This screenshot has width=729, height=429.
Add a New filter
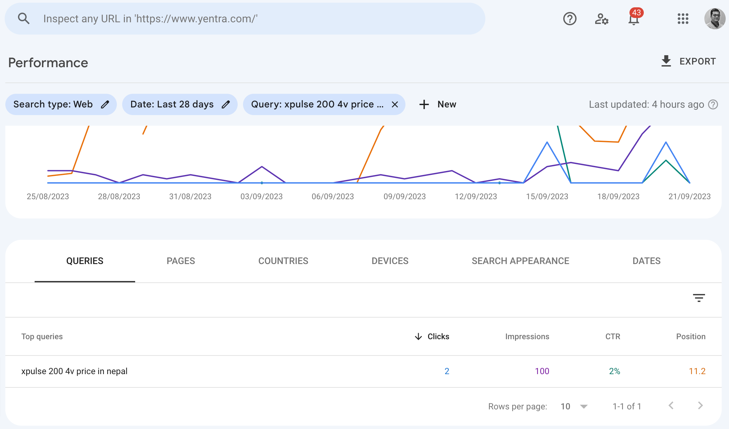[438, 104]
